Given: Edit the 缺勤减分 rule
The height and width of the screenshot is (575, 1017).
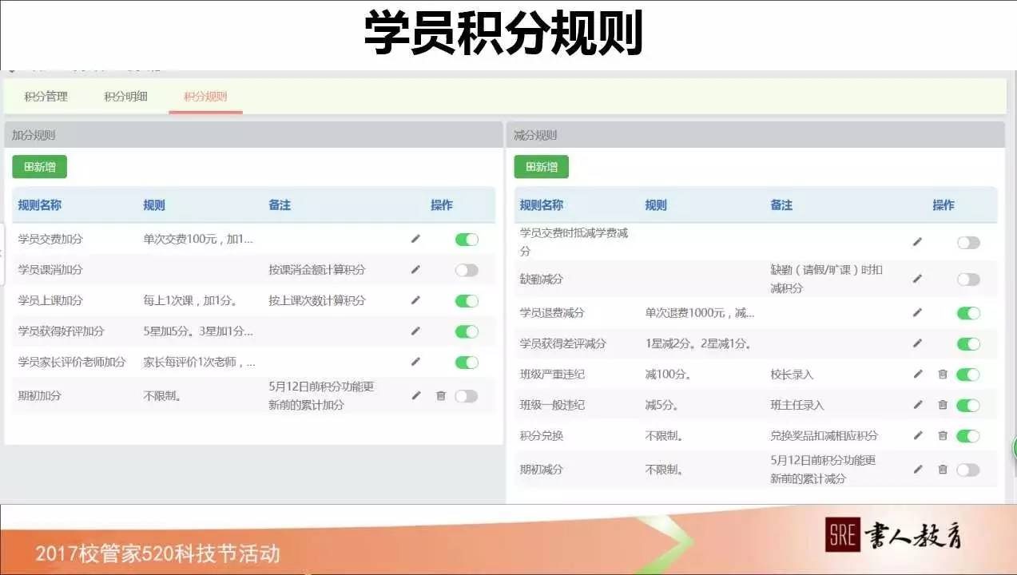Looking at the screenshot, I should pyautogui.click(x=916, y=279).
